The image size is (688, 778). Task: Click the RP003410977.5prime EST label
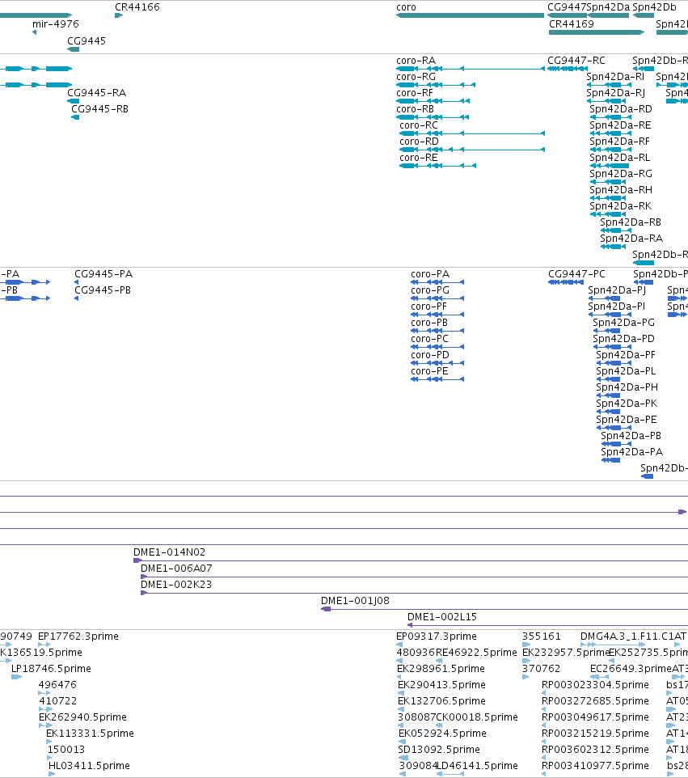[595, 766]
